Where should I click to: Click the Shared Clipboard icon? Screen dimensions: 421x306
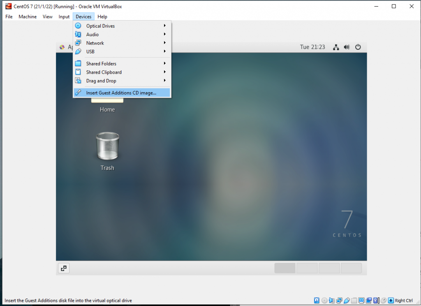tap(78, 72)
